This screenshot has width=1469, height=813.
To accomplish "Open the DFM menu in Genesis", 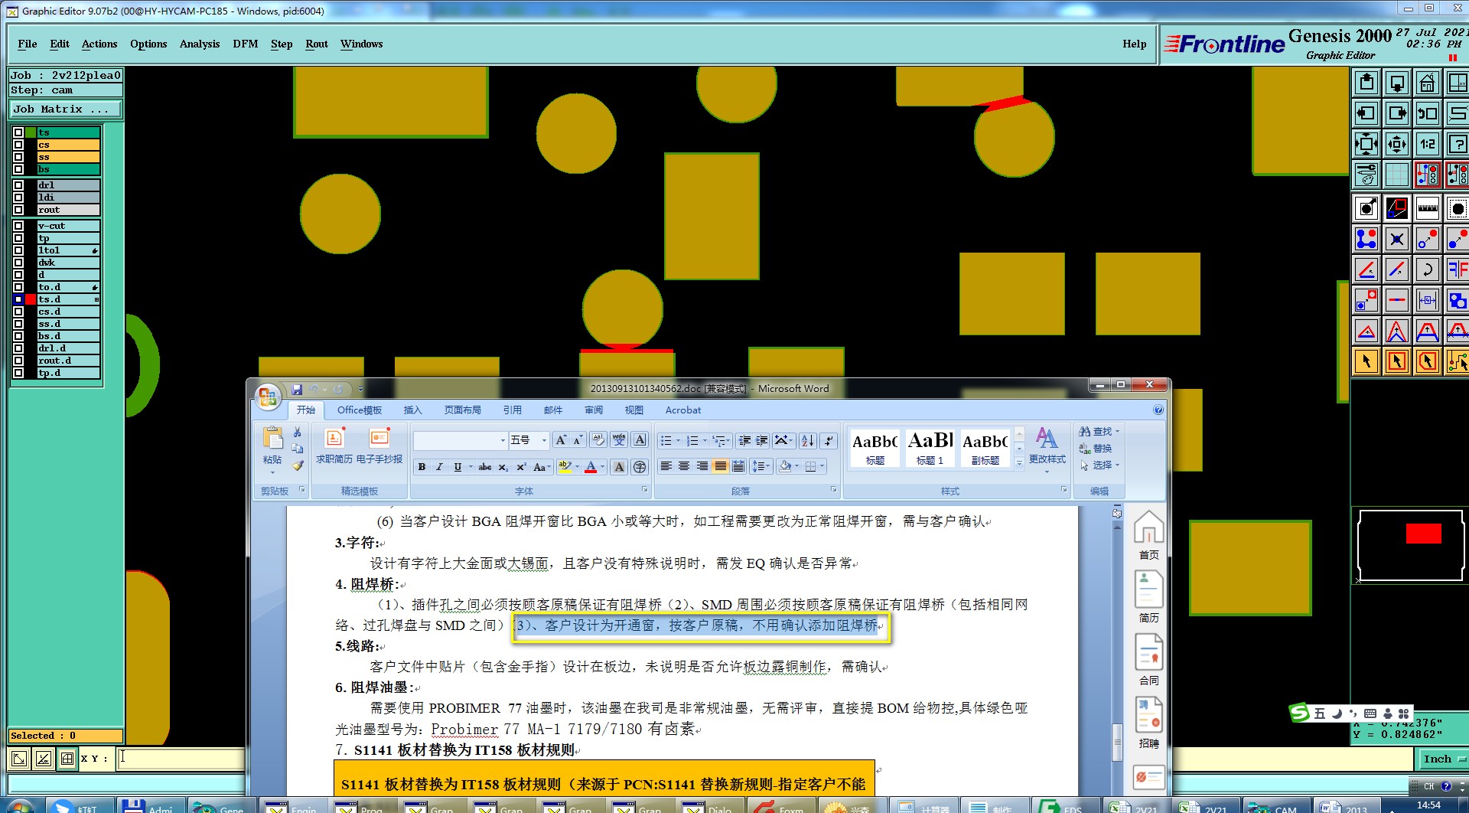I will 246,44.
